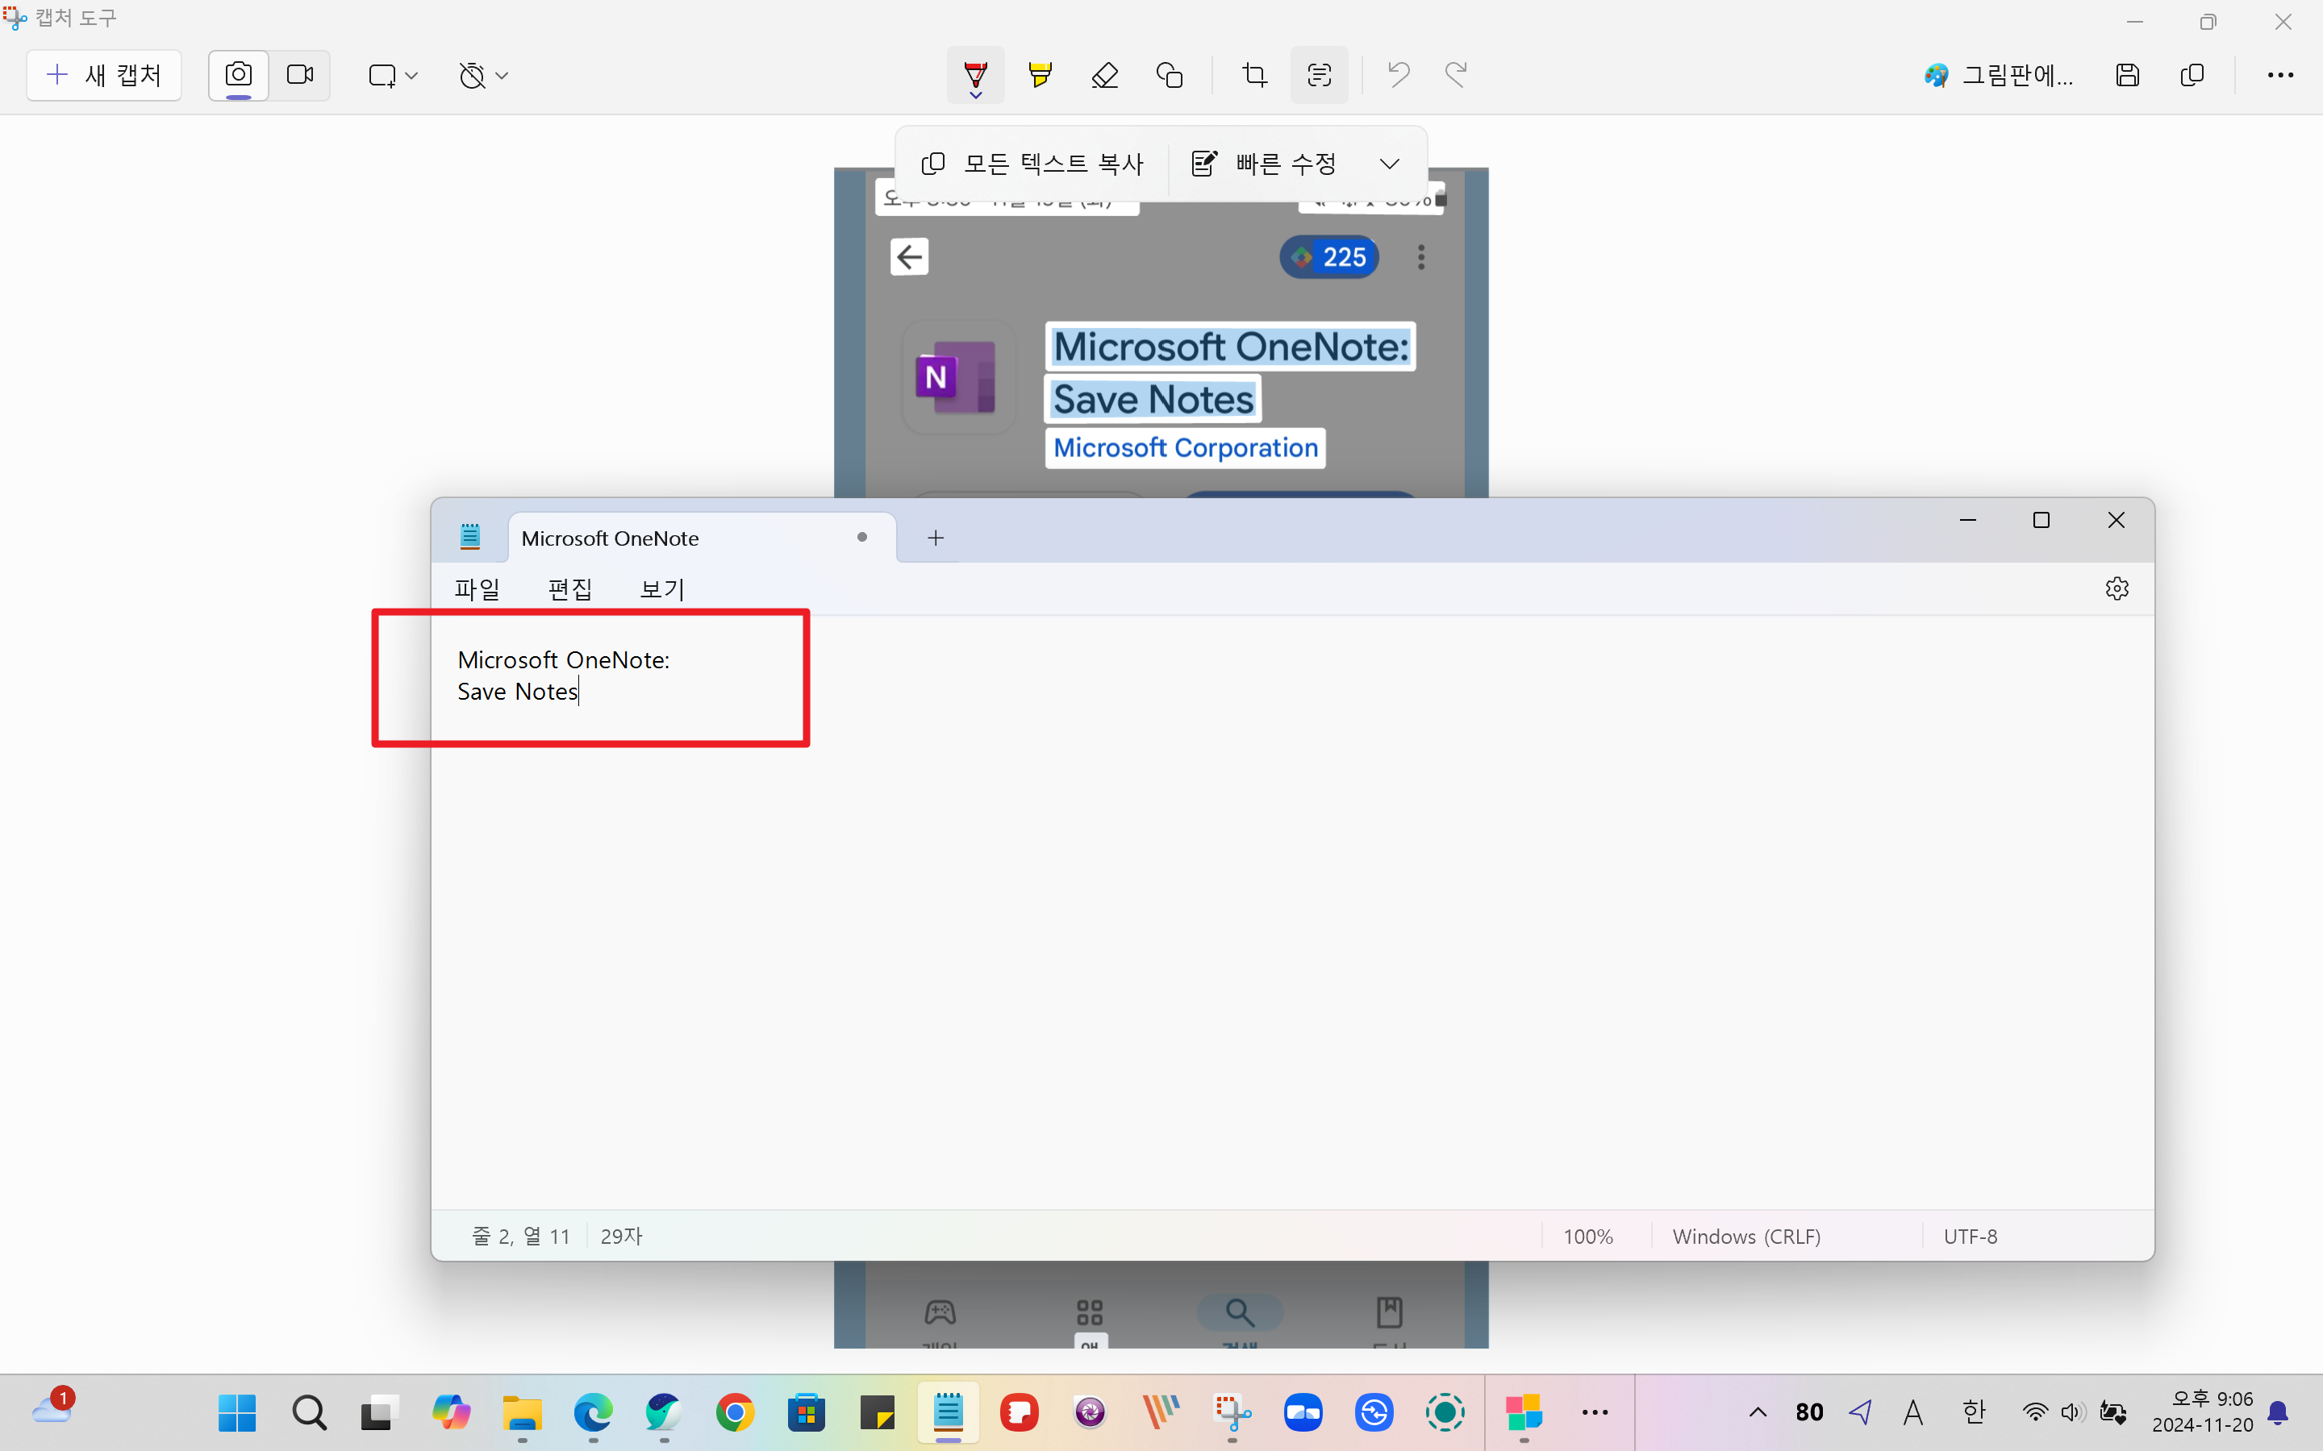The height and width of the screenshot is (1451, 2323).
Task: Open the Notepad Edit menu (편집)
Action: [x=570, y=589]
